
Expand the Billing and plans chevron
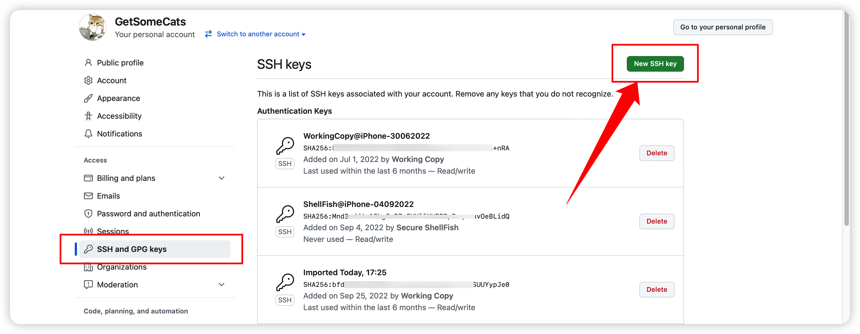click(x=221, y=178)
